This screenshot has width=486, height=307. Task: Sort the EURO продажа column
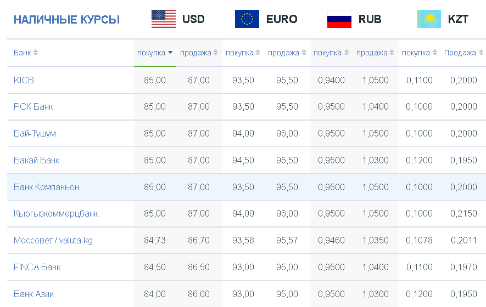coord(304,53)
